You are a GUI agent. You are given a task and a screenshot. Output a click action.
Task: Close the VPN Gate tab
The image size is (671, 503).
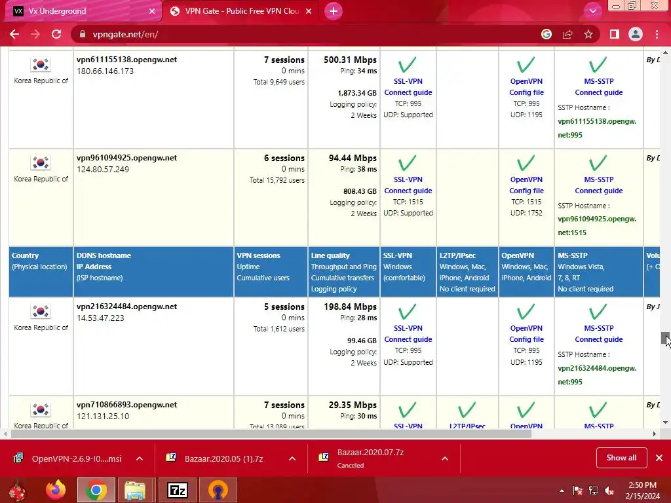tap(309, 11)
